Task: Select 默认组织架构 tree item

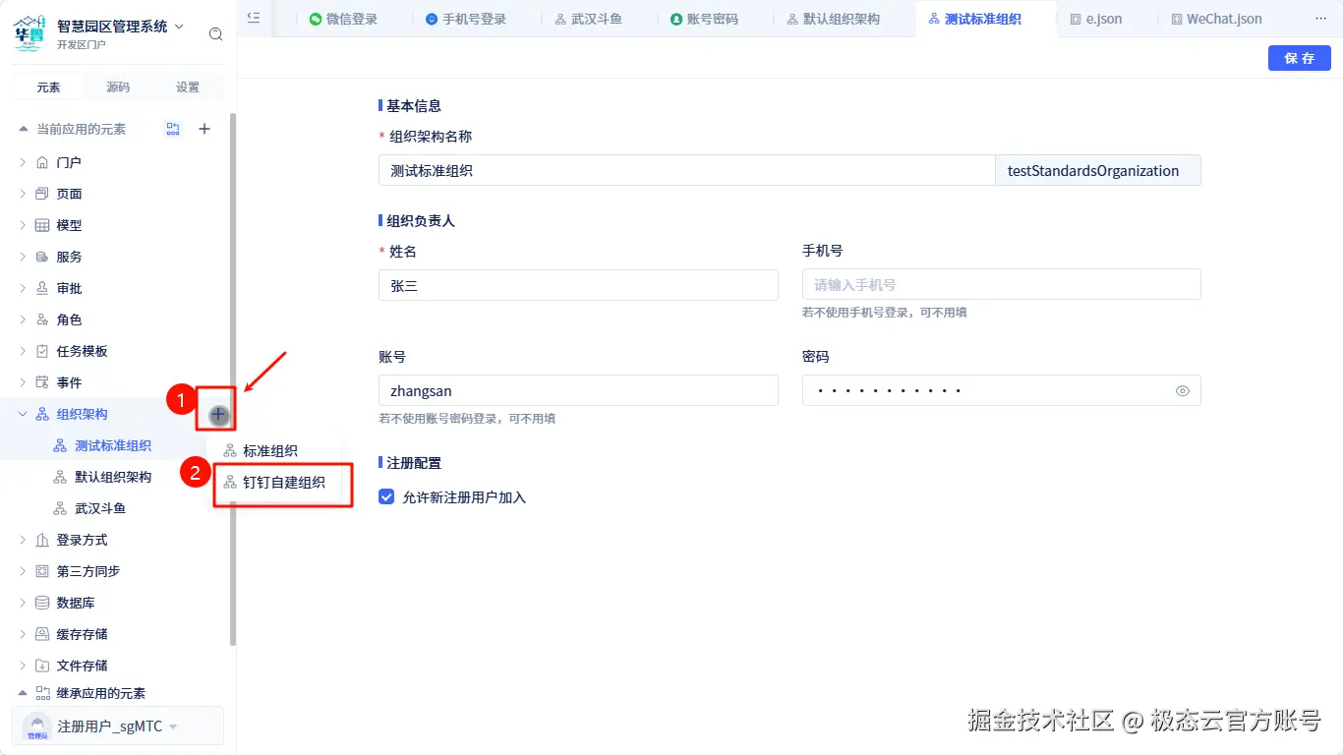Action: tap(113, 477)
